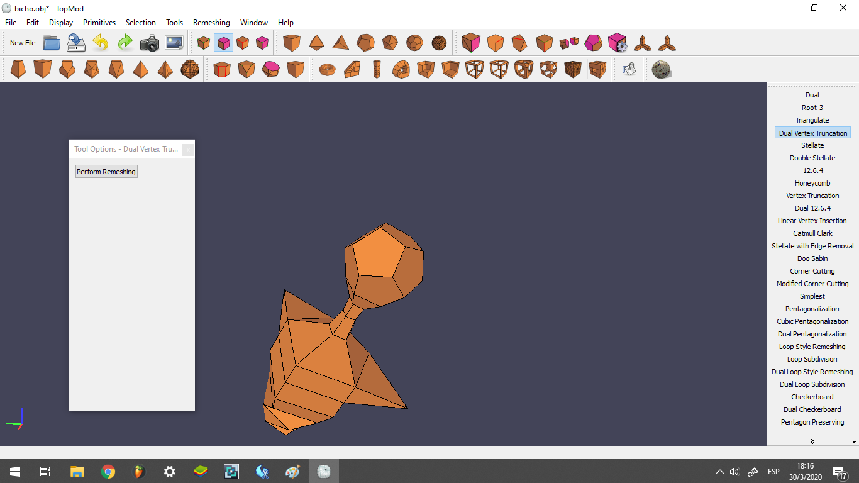Screen dimensions: 859x483
Task: Click the open file folder icon
Action: pyautogui.click(x=52, y=43)
